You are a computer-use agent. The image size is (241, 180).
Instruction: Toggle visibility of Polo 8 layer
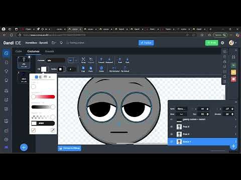[171, 126]
